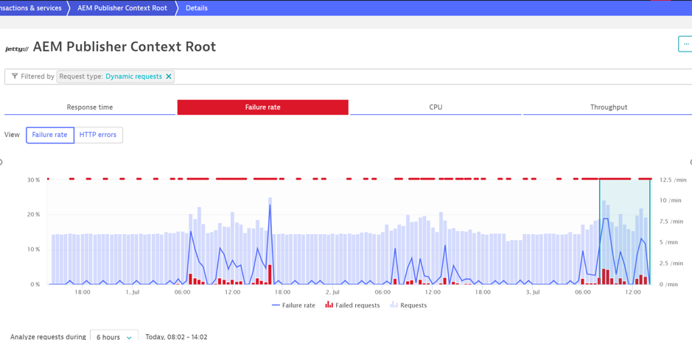
Task: Click the Details breadcrumb
Action: (196, 8)
